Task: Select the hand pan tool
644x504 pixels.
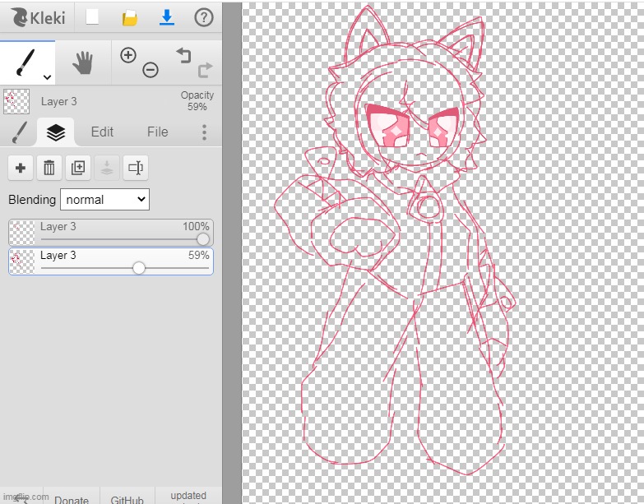Action: (x=82, y=62)
